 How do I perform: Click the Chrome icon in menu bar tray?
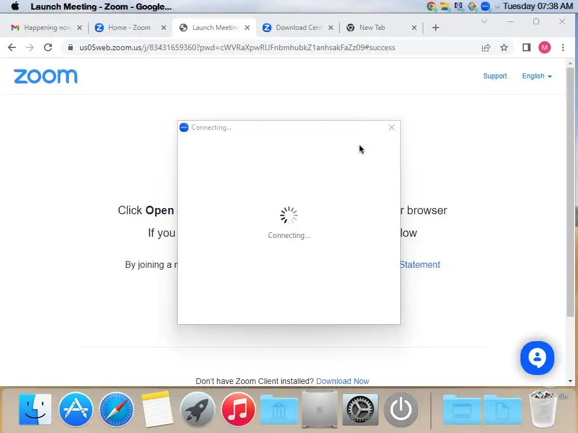pos(431,6)
